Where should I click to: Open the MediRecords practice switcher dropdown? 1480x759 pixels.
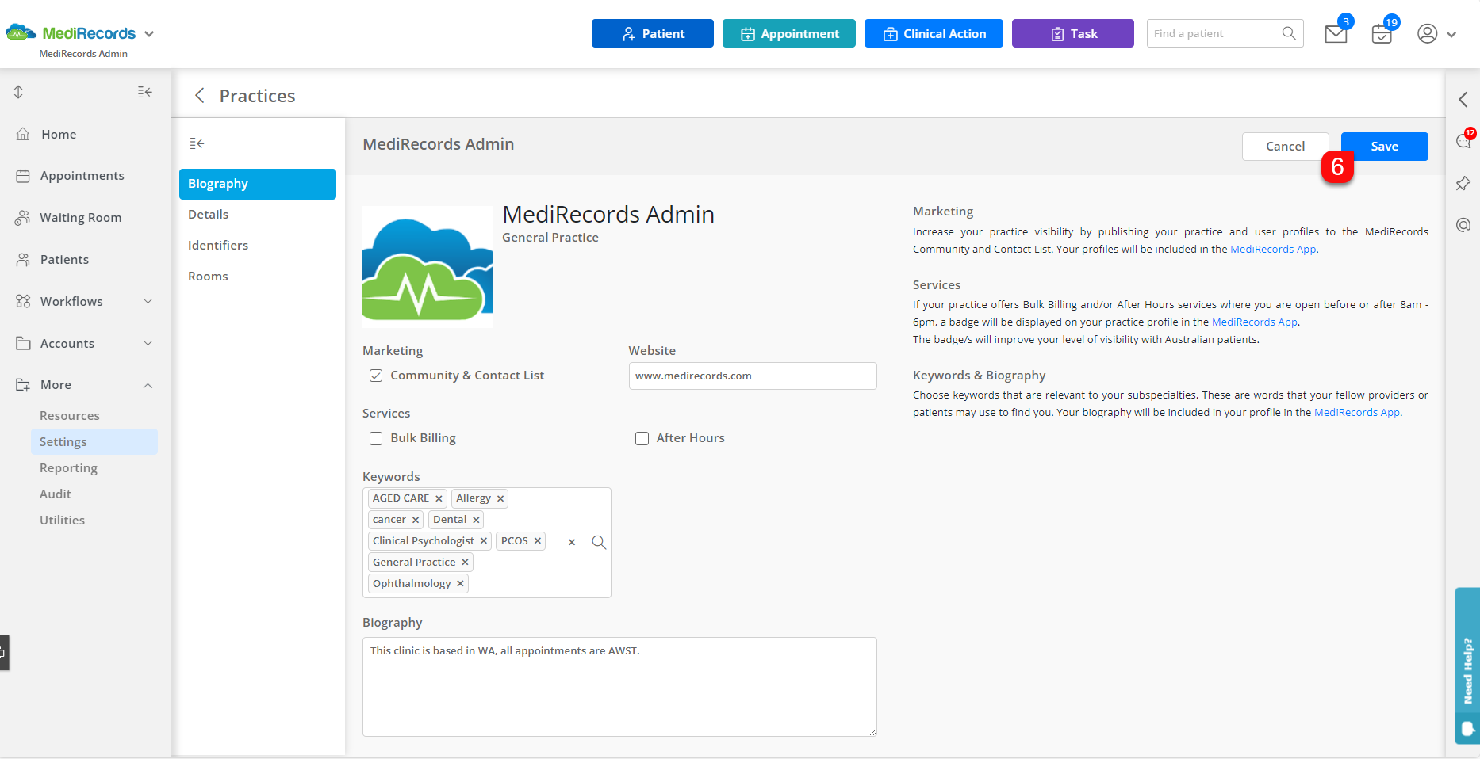[x=149, y=34]
